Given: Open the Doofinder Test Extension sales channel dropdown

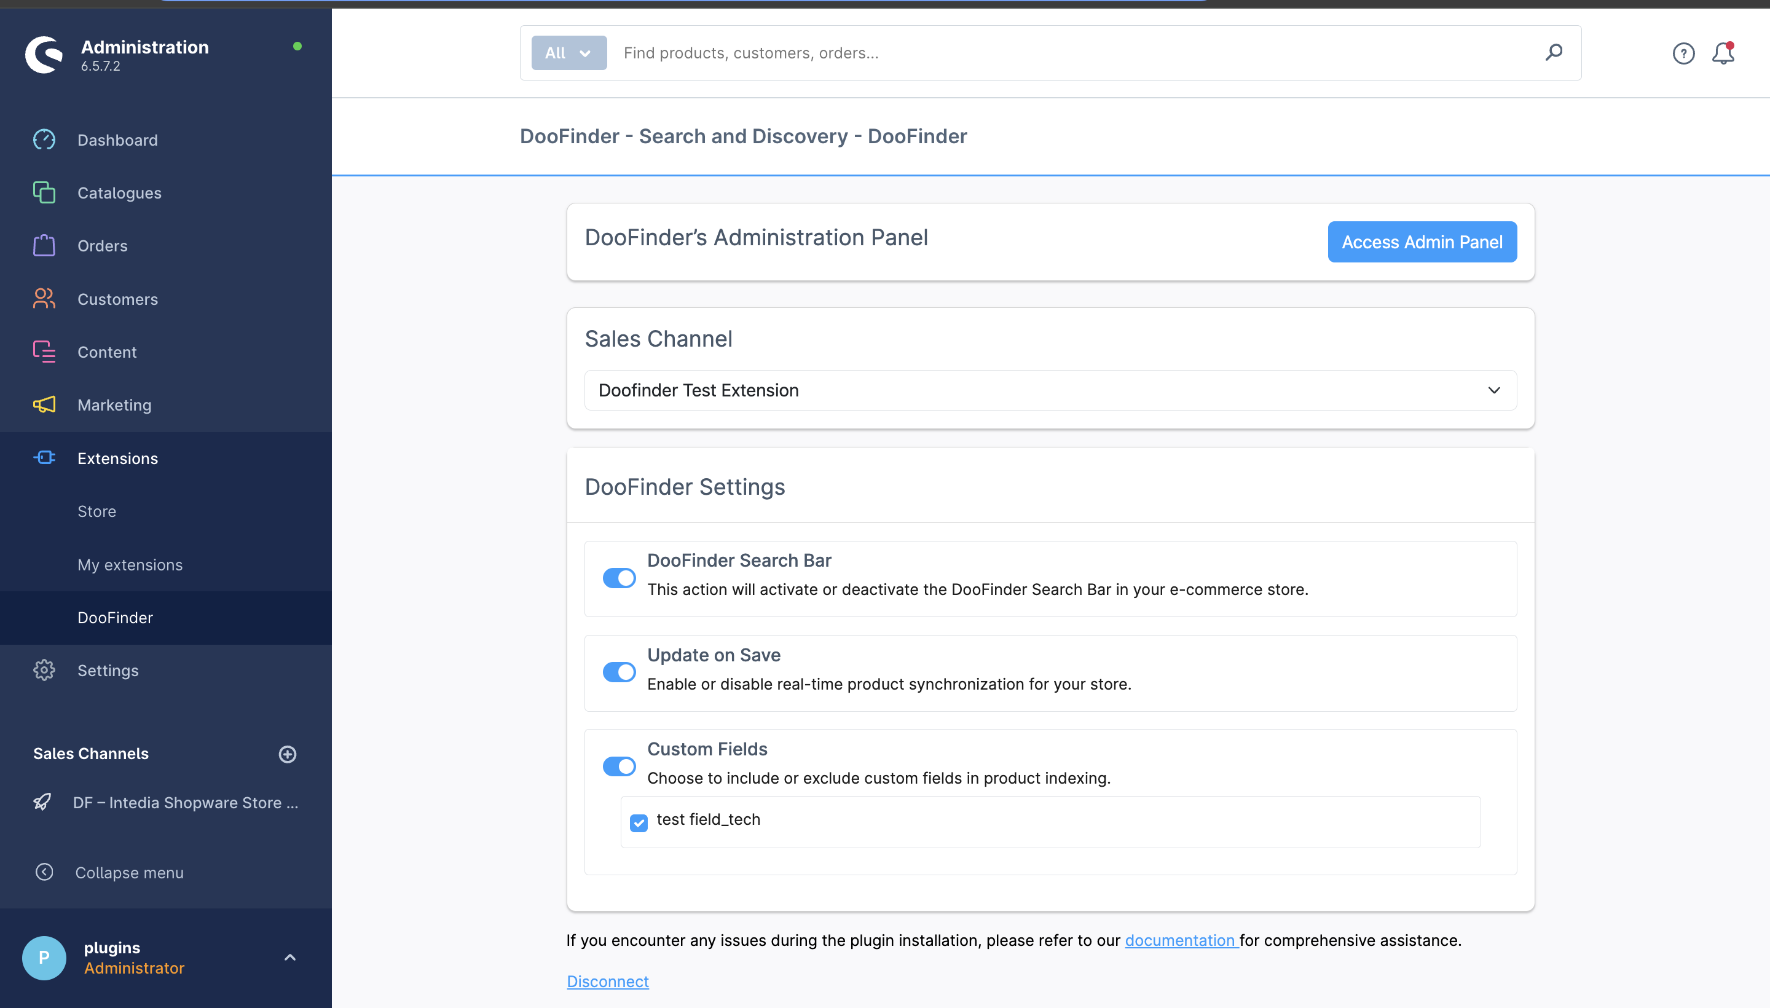Looking at the screenshot, I should [1050, 390].
